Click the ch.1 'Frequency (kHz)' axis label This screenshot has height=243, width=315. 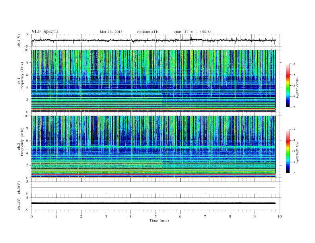point(22,76)
